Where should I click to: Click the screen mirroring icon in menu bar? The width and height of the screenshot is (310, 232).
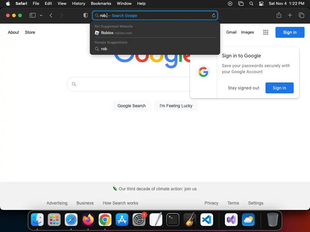(241, 4)
